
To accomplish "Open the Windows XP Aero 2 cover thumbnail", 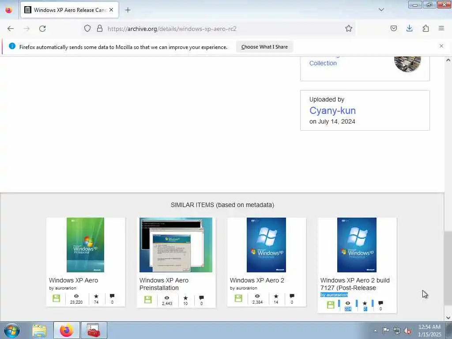I will 266,245.
